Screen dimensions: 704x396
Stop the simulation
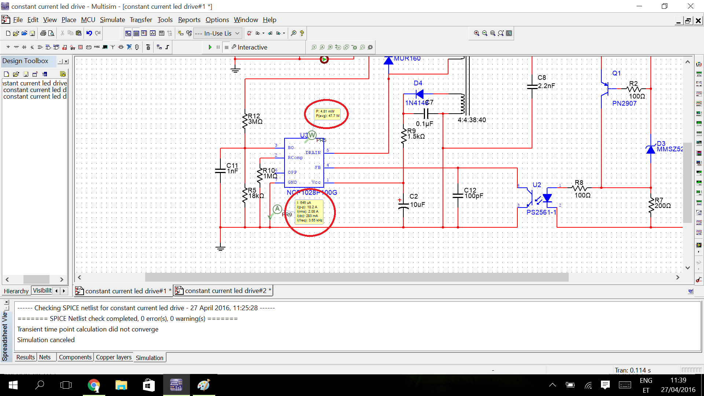pyautogui.click(x=227, y=47)
